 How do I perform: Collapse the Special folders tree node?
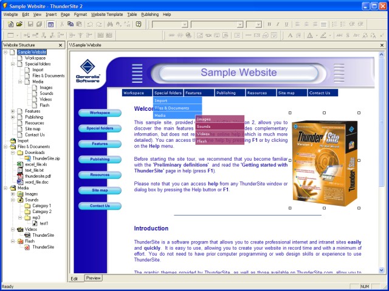[x=13, y=64]
